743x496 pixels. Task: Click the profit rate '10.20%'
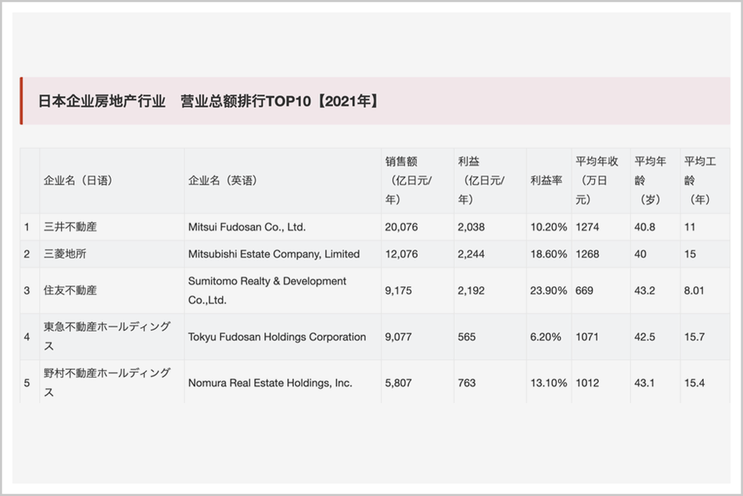(549, 227)
